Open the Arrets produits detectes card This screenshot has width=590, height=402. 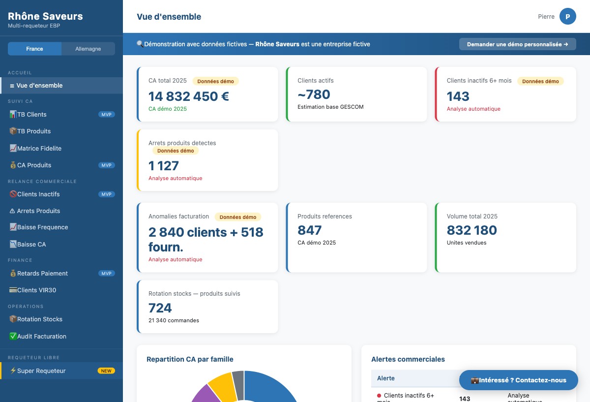(207, 160)
